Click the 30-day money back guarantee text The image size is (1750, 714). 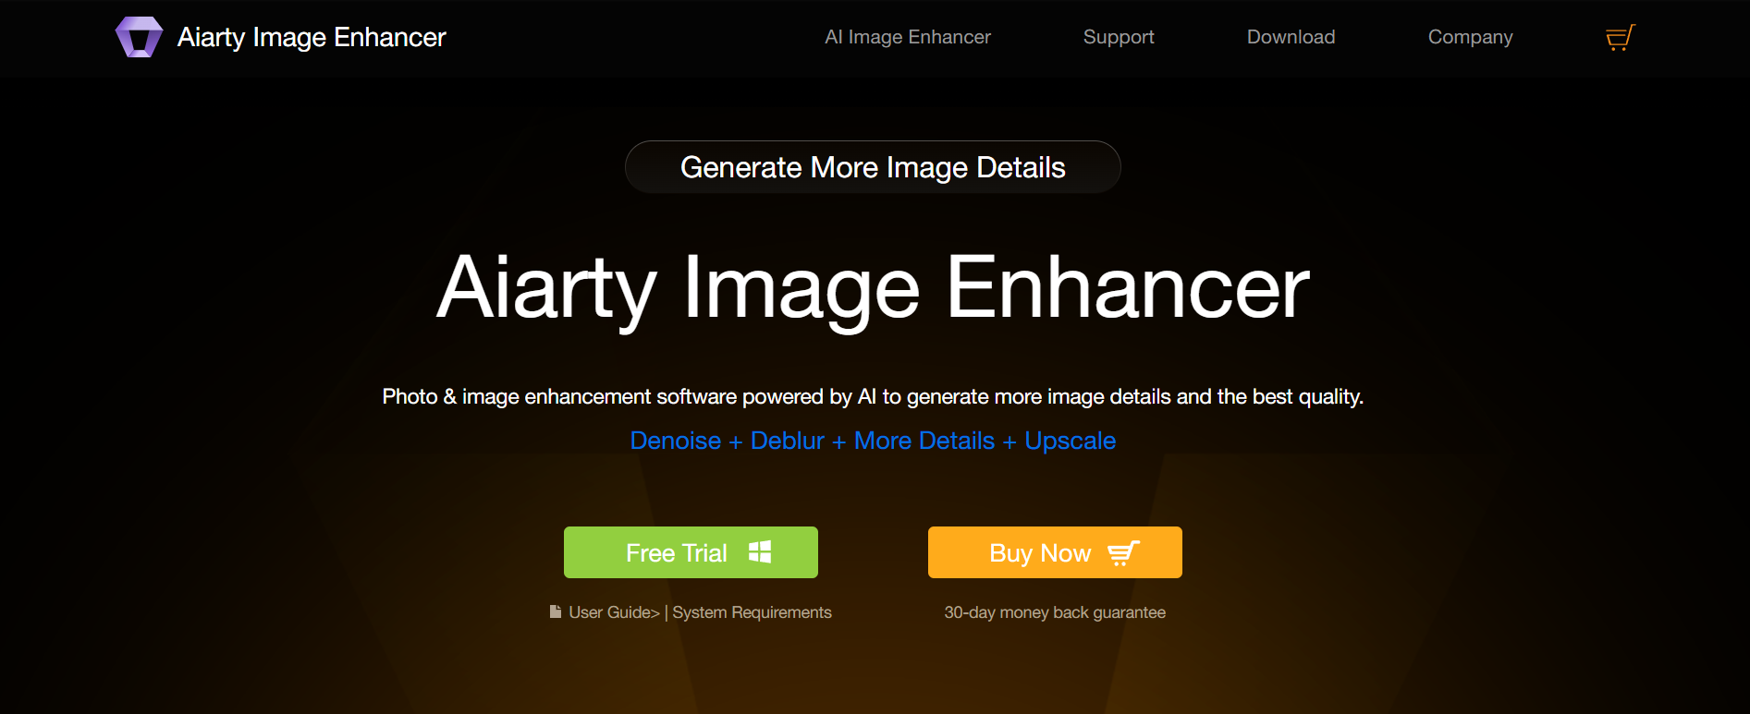1055,612
